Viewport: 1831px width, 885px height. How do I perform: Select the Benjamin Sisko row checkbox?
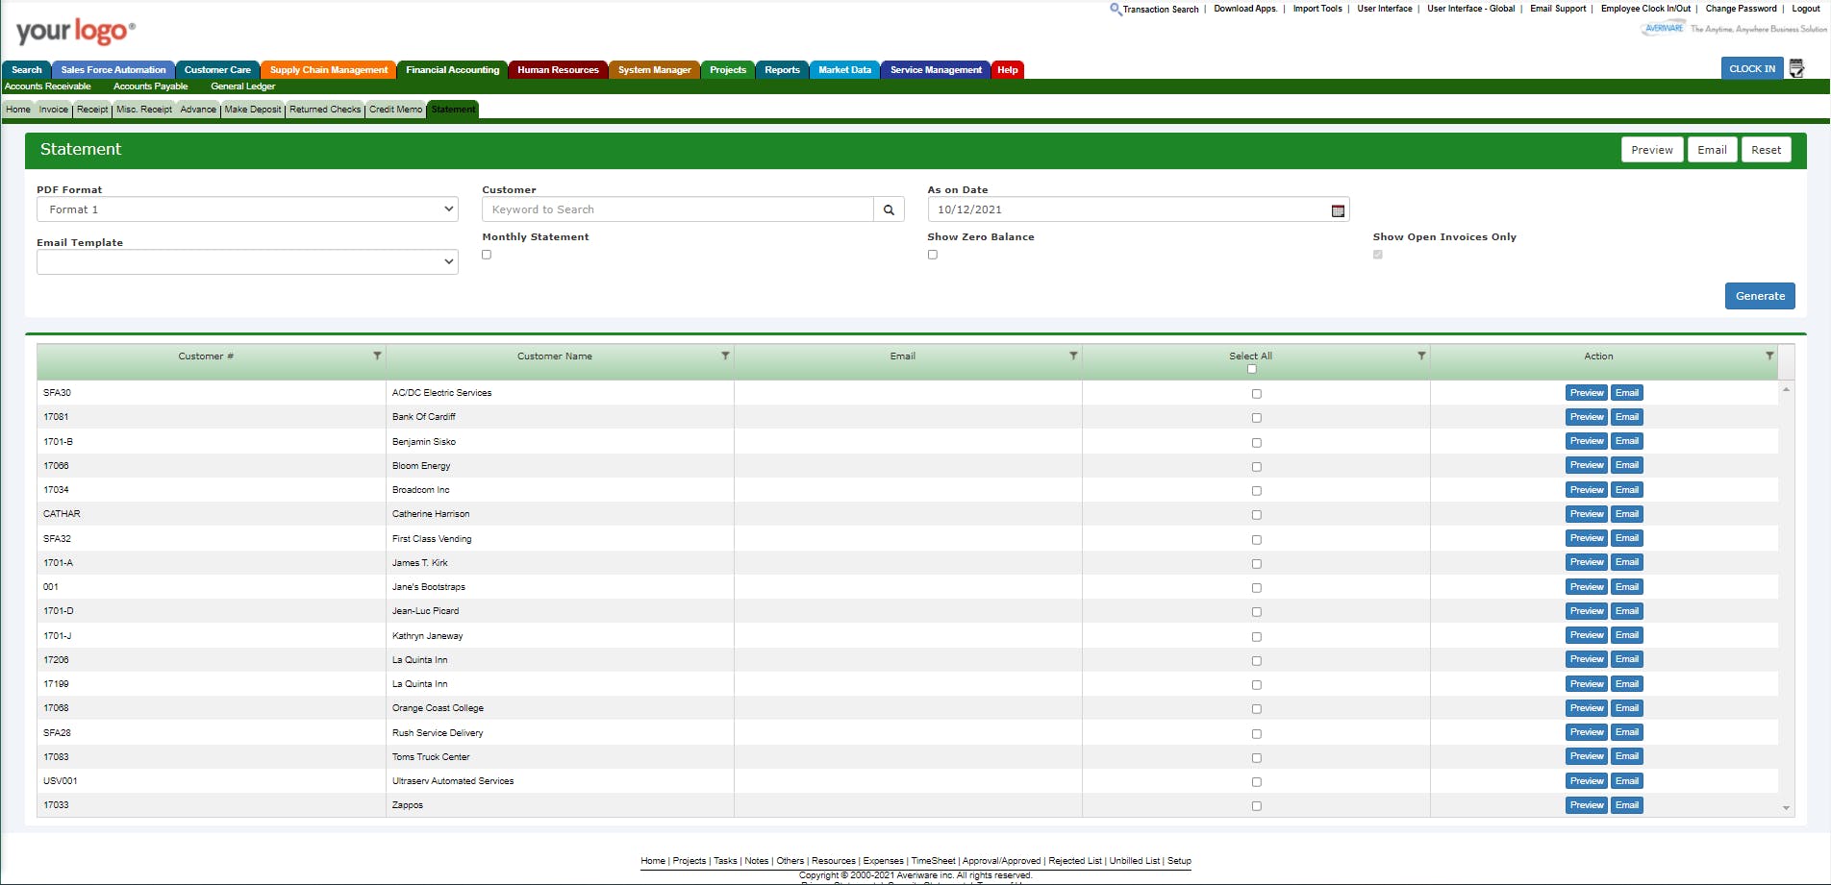(1256, 443)
